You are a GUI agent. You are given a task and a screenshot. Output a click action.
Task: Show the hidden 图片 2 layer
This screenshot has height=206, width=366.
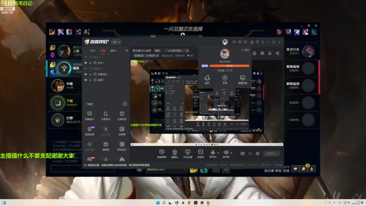point(86,57)
